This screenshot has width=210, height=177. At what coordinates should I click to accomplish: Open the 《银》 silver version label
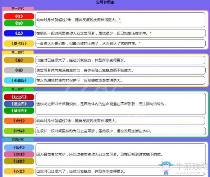19,70
